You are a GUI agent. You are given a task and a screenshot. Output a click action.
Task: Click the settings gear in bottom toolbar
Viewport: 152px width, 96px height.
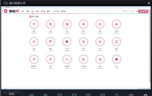point(145,95)
